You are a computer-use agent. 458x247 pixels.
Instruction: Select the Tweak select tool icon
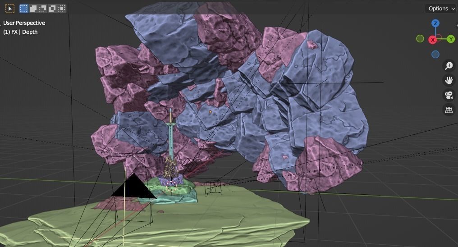pyautogui.click(x=10, y=9)
